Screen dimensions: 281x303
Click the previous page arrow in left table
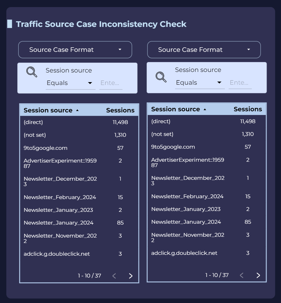pos(114,275)
